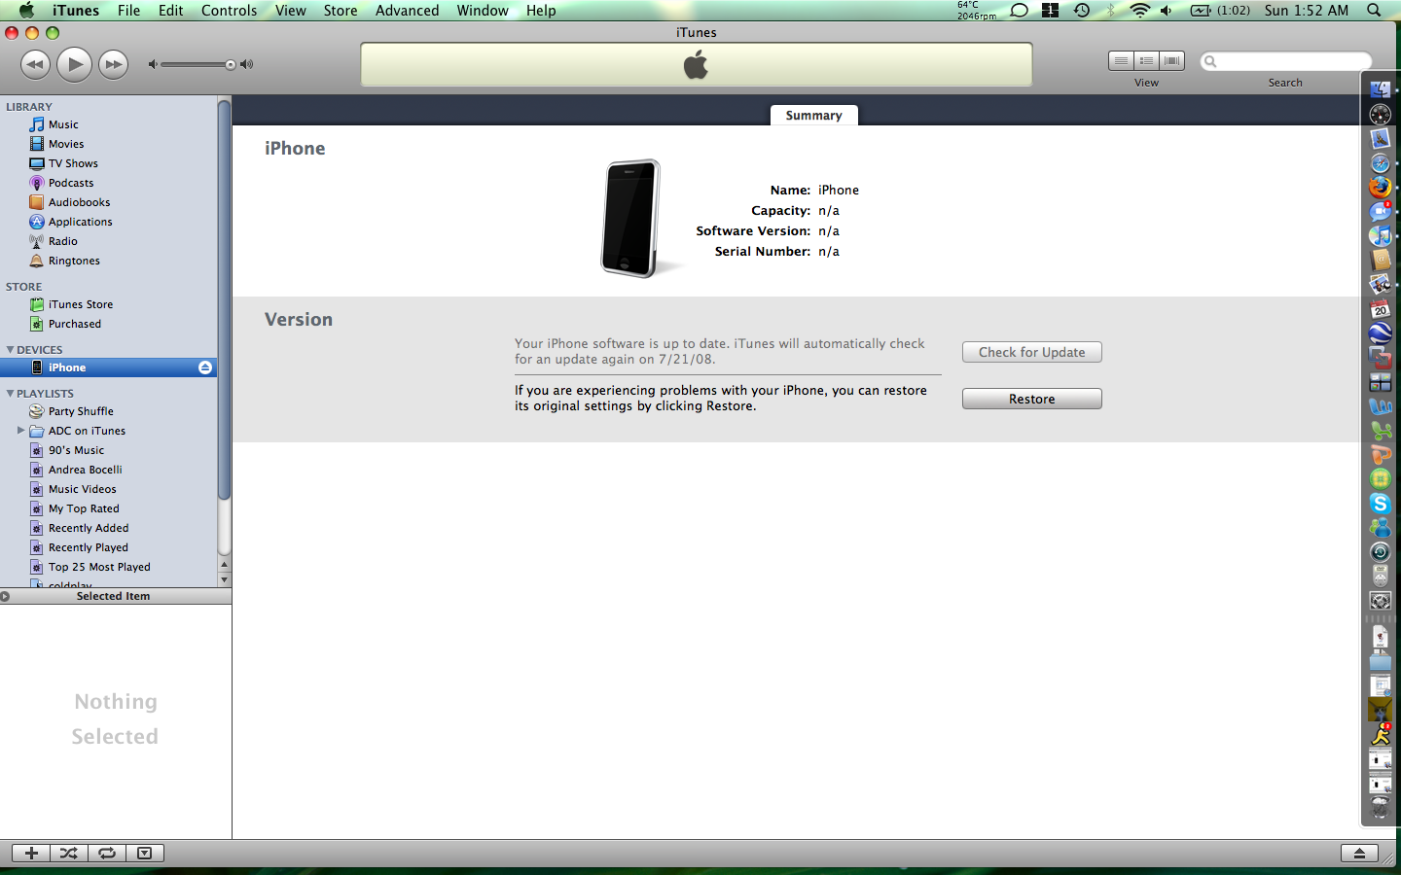Skip to the next track

(x=114, y=65)
